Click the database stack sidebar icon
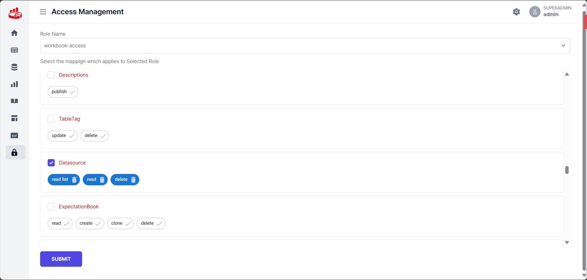The image size is (587, 280). coord(14,67)
